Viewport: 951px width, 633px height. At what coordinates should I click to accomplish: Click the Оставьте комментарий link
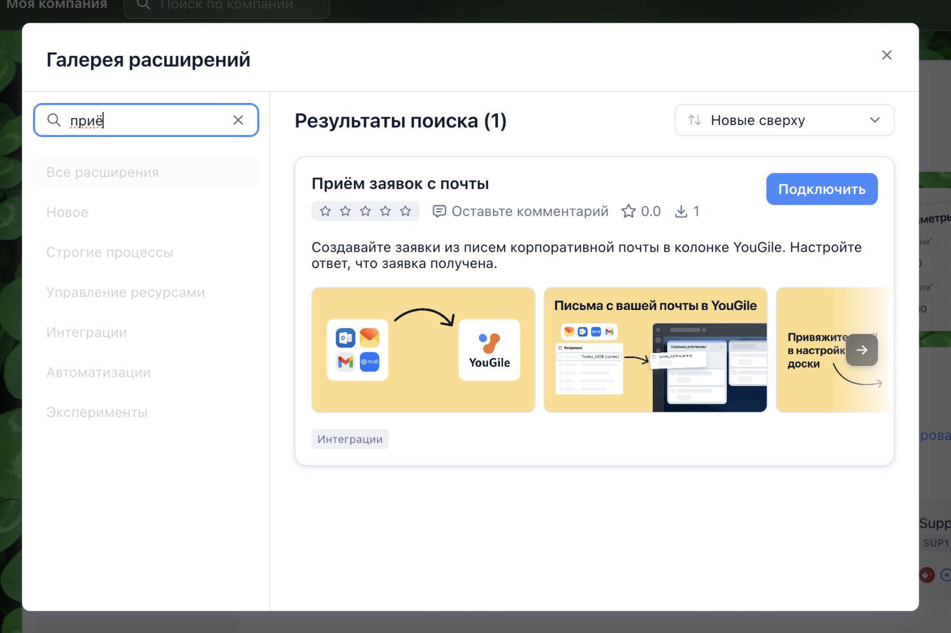529,211
